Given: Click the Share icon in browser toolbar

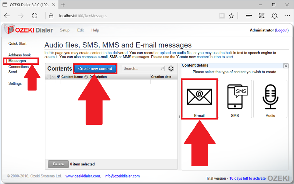Looking at the screenshot, I should [x=274, y=16].
